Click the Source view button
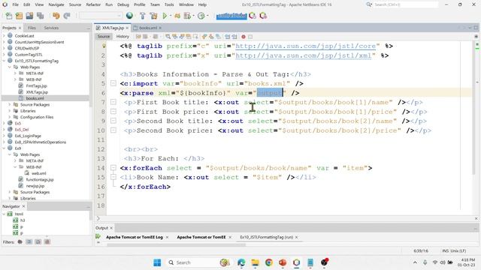 coord(104,37)
